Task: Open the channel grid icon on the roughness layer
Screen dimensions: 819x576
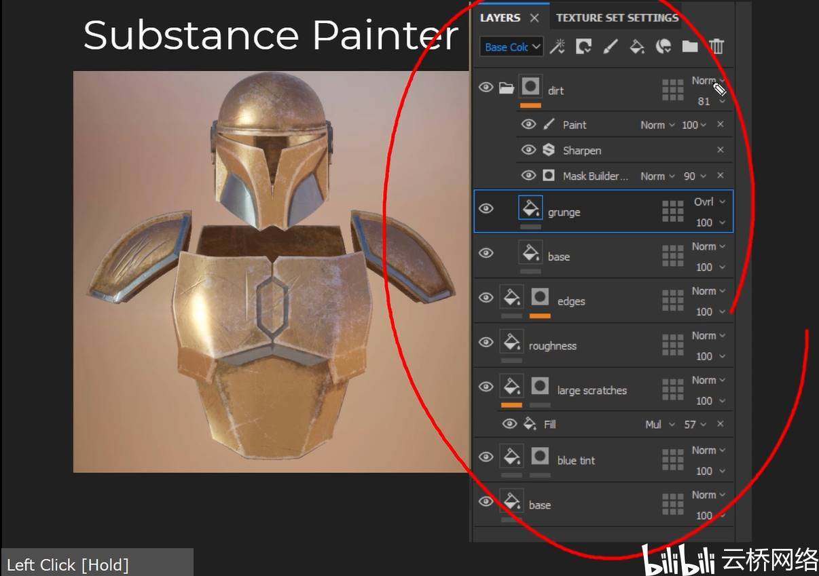Action: [x=672, y=345]
